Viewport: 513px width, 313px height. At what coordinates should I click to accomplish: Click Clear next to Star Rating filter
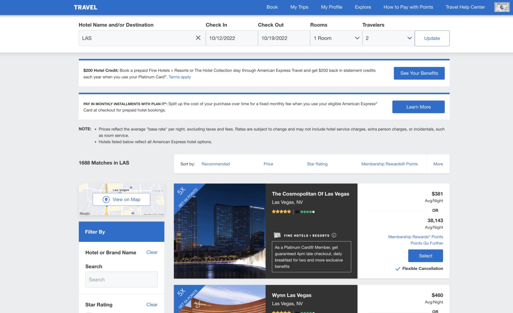[x=152, y=304]
